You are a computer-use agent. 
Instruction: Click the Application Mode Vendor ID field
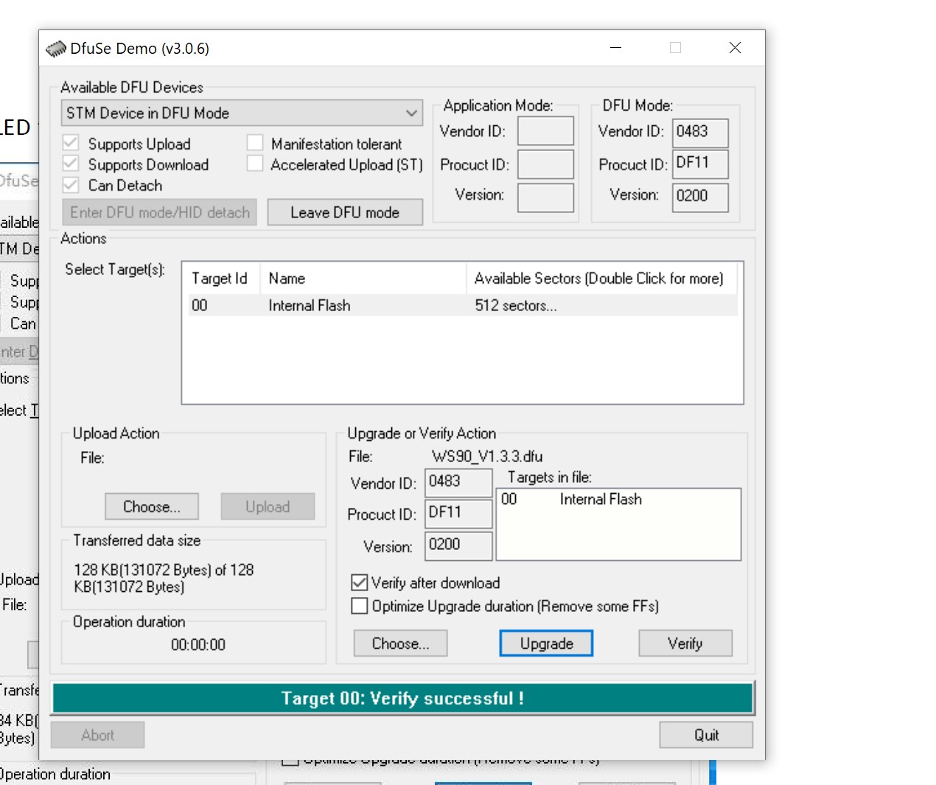(x=545, y=131)
